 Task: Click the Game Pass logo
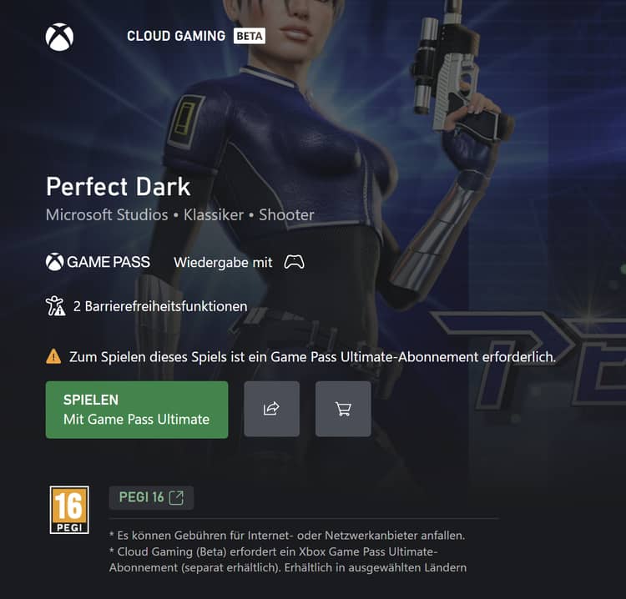98,262
